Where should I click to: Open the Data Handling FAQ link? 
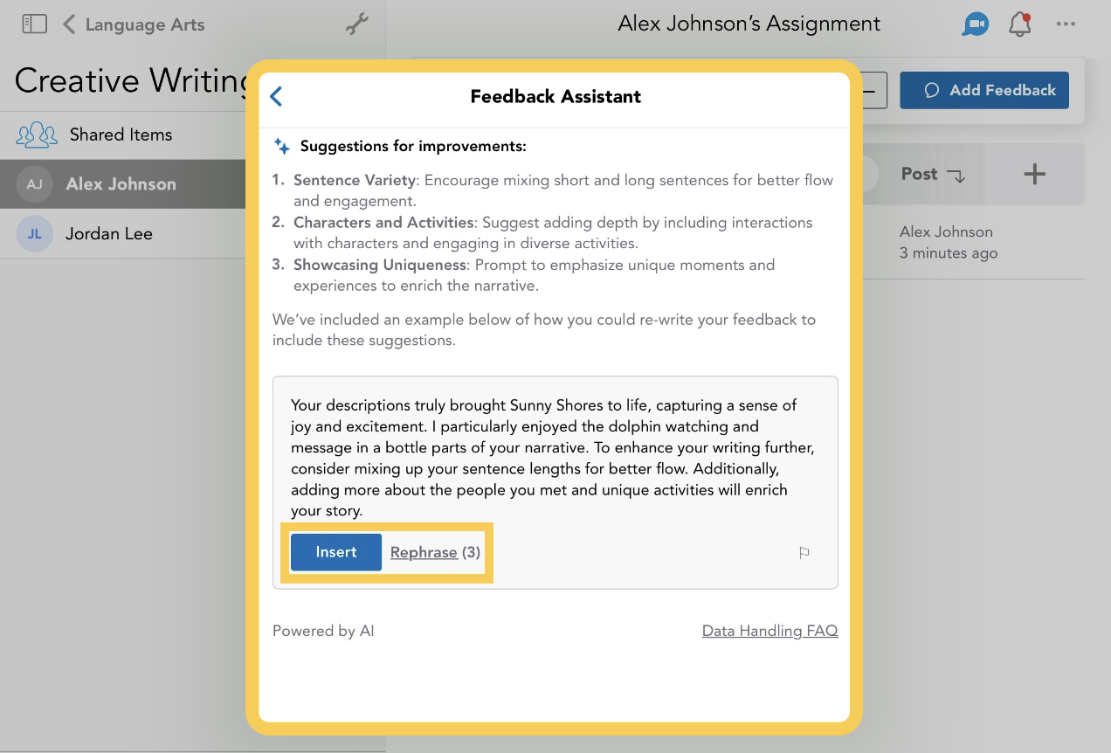769,631
